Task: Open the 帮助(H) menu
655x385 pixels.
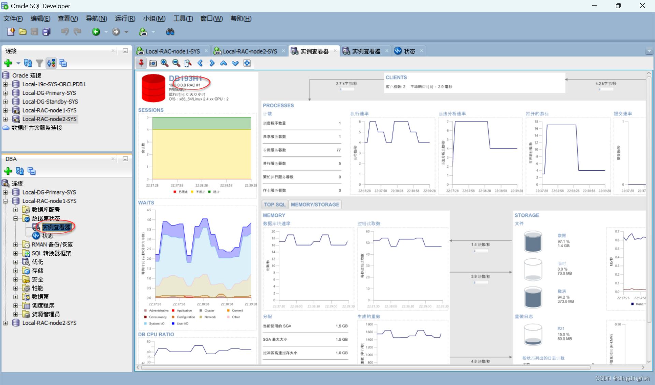Action: pos(241,18)
